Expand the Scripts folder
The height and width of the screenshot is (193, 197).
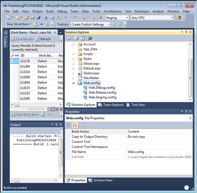click(73, 54)
